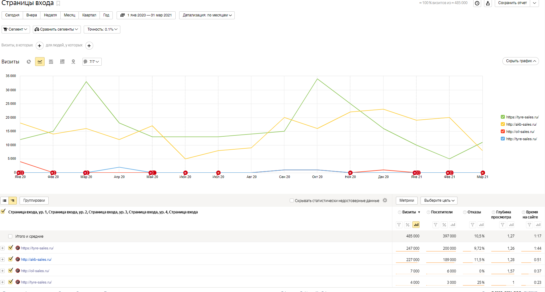Switch chart to stacked area view

51,62
